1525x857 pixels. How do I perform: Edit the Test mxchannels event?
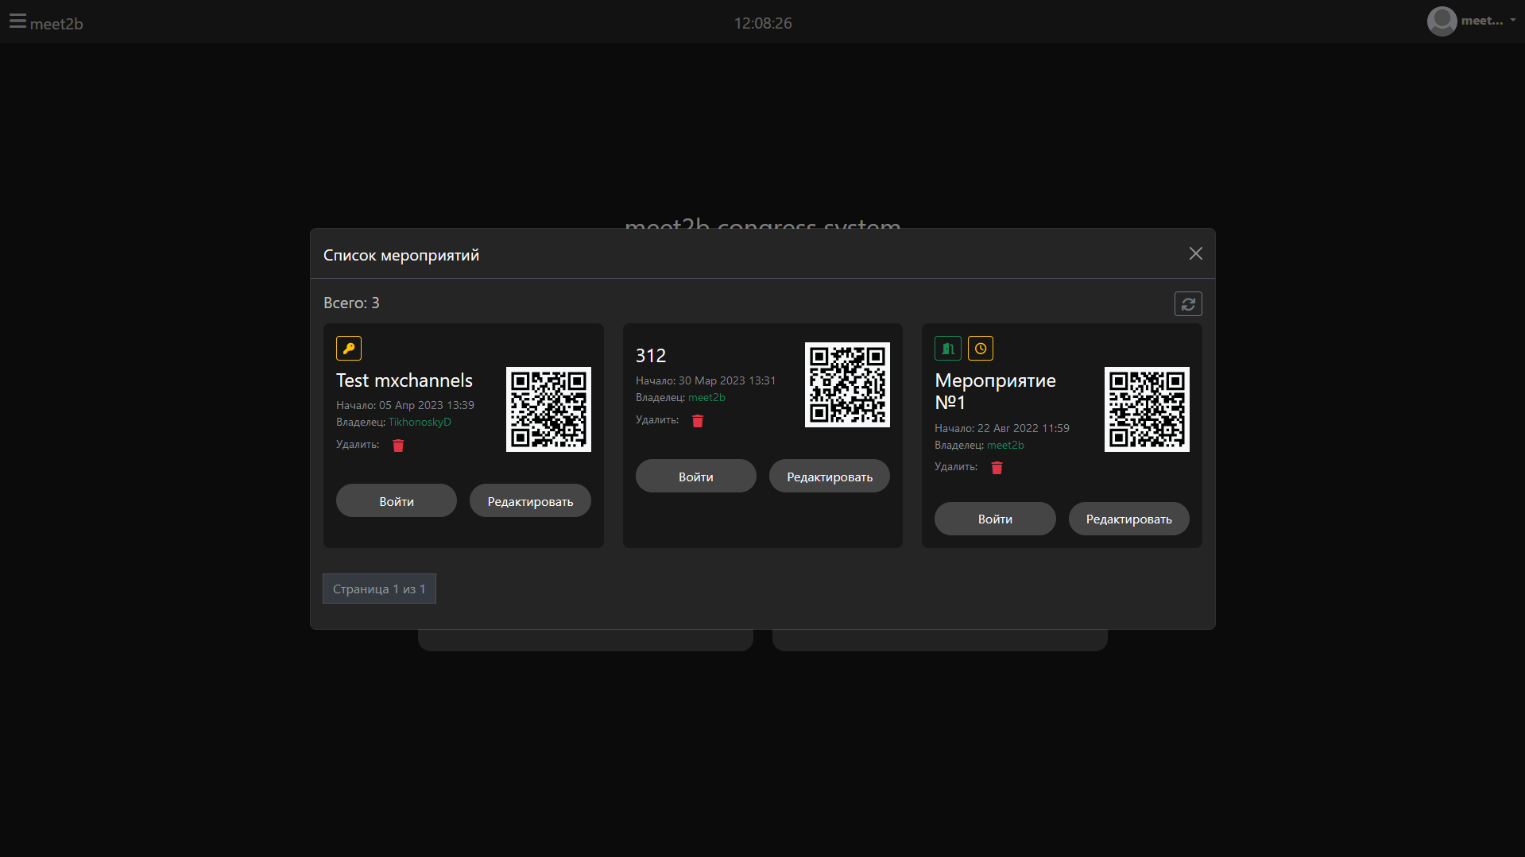click(530, 501)
